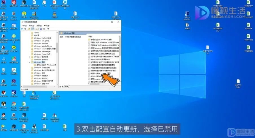Select Windows 可靠性分析 in the tree

40,67
